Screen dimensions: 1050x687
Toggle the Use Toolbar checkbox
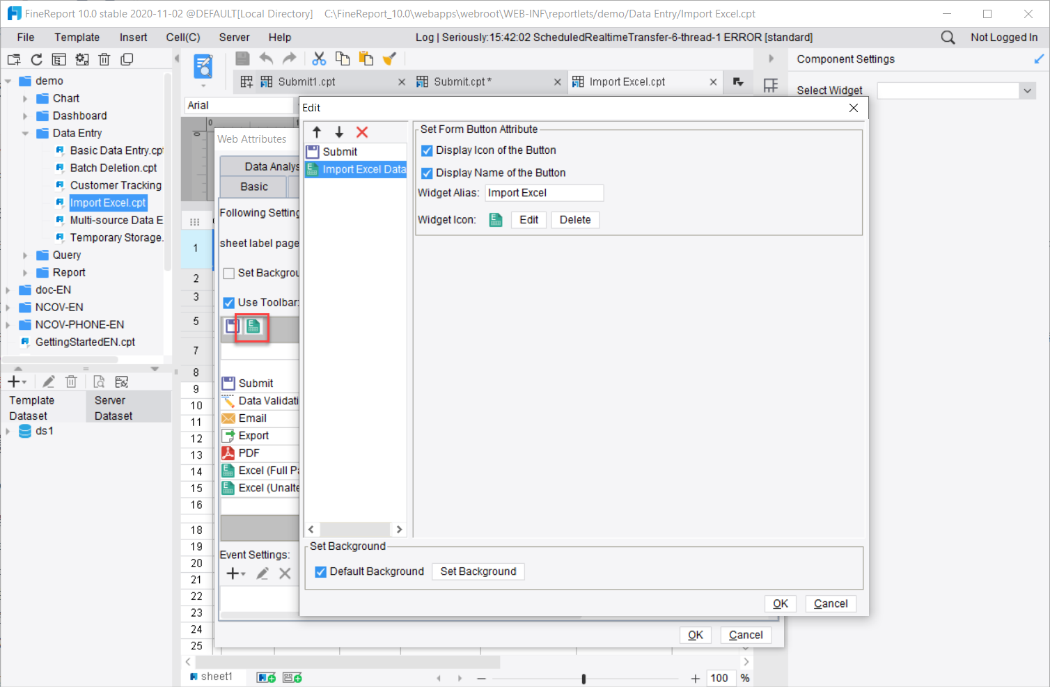pos(228,303)
